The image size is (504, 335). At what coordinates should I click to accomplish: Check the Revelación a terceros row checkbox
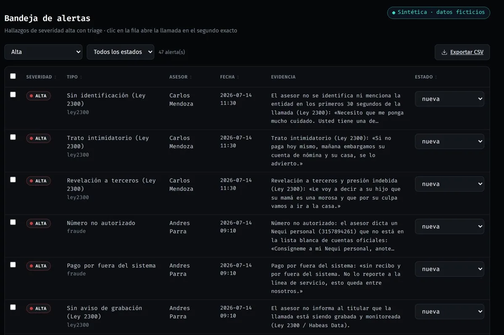13,179
